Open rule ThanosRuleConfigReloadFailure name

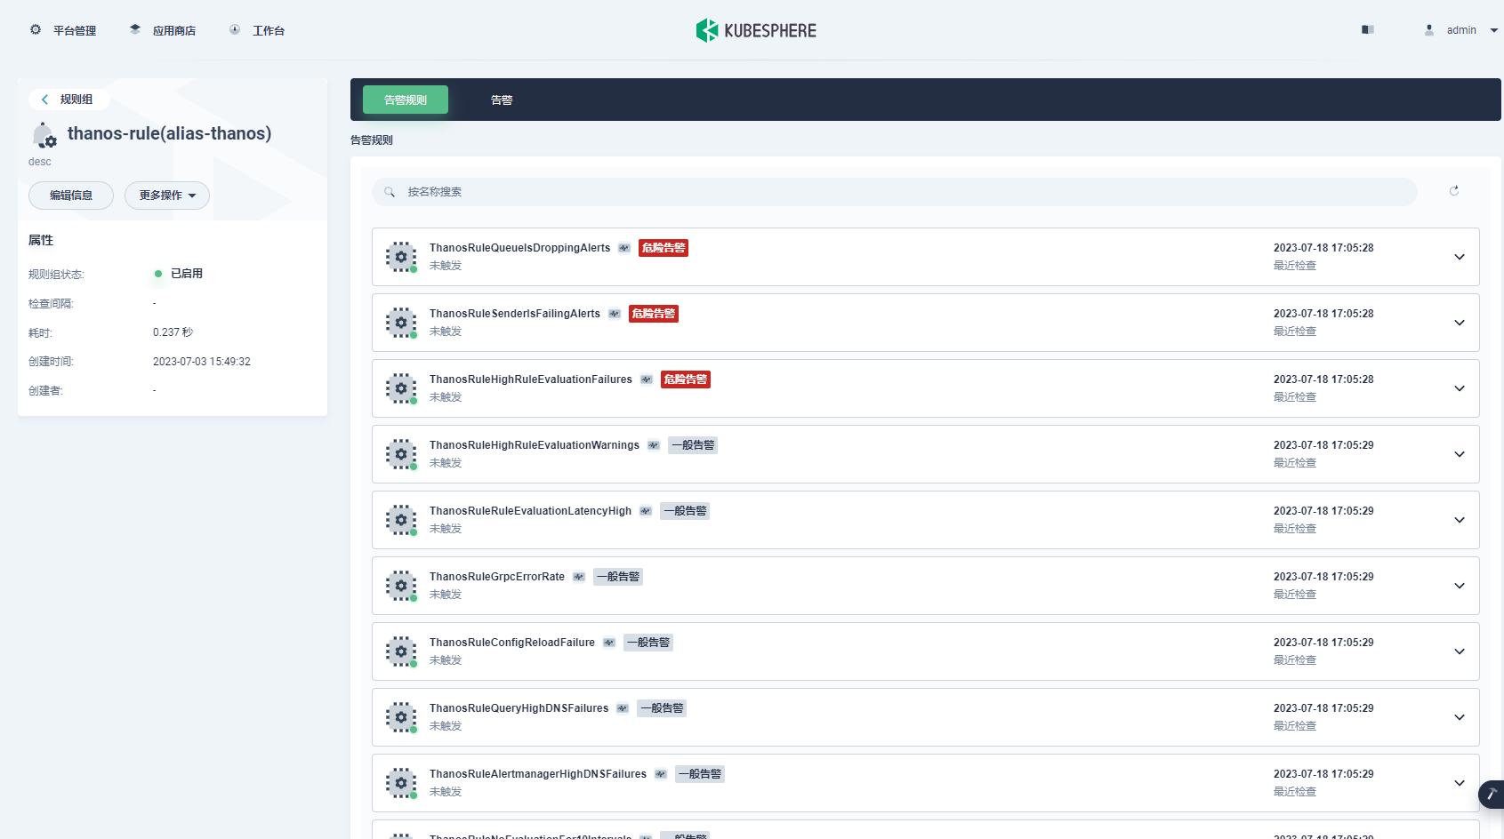[512, 643]
